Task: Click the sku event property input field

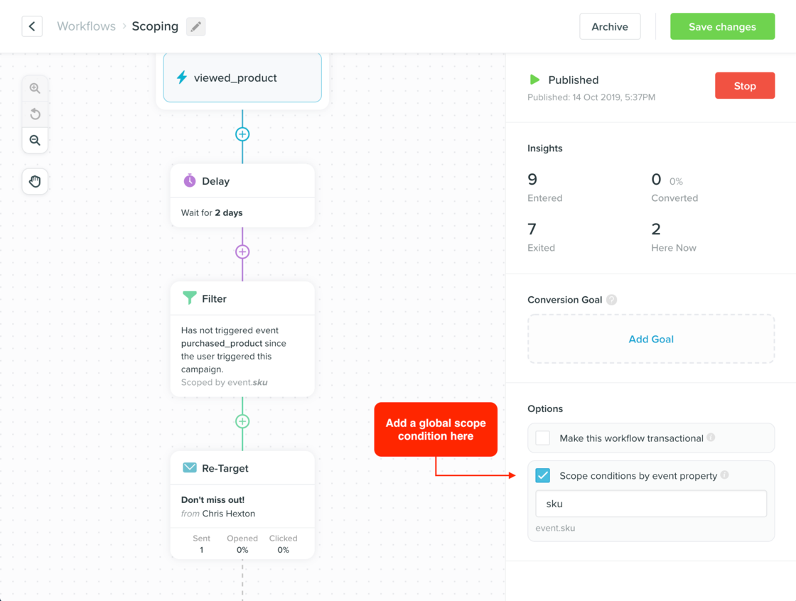Action: pos(650,503)
